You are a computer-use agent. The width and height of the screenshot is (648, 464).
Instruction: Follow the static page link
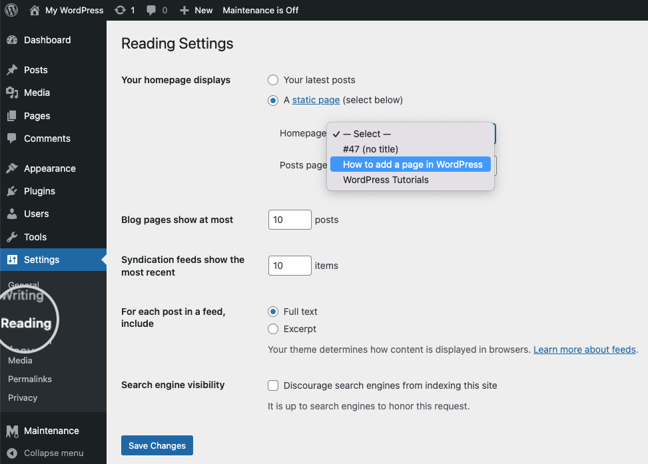(x=316, y=100)
